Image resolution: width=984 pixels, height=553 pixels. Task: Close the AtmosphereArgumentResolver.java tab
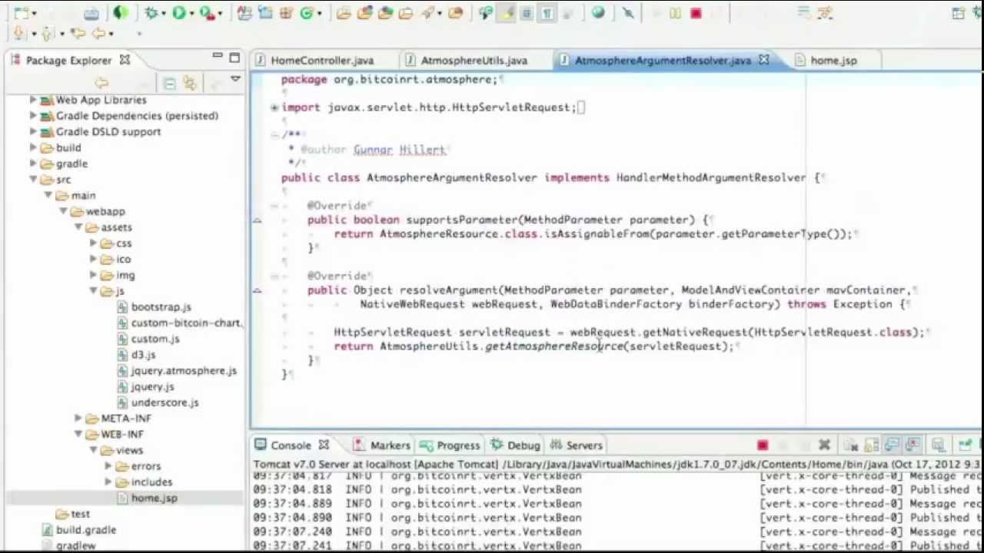coord(763,60)
